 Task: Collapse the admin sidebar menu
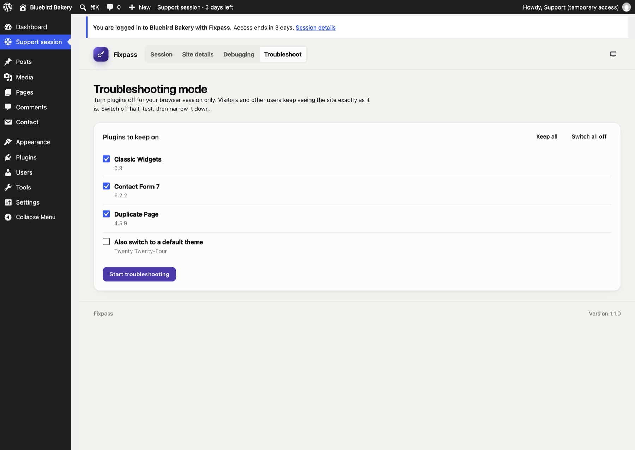coord(35,217)
